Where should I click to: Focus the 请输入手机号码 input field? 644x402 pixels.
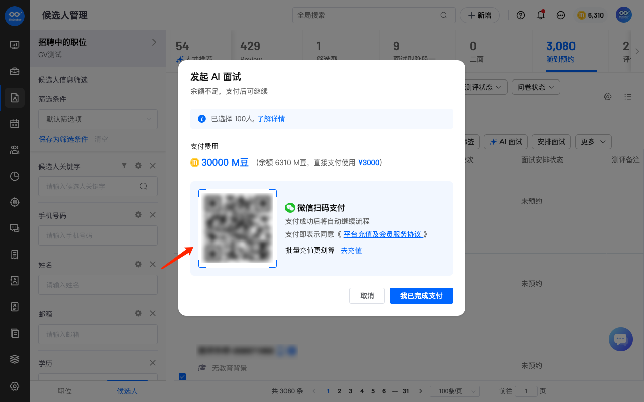coord(98,235)
